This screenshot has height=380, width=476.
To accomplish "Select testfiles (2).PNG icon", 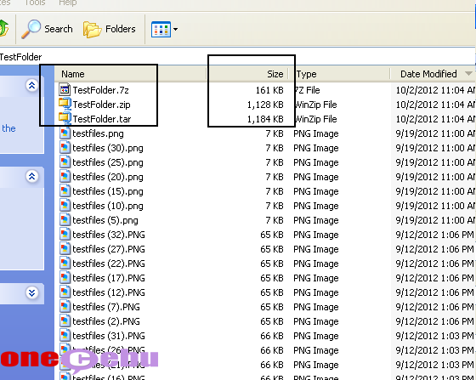I will tap(65, 321).
